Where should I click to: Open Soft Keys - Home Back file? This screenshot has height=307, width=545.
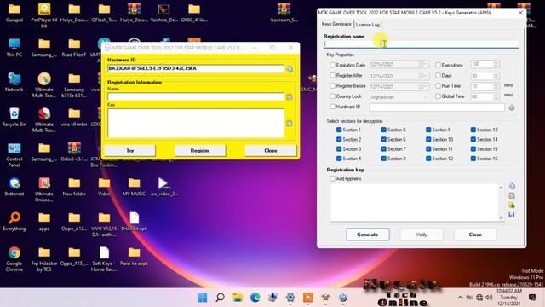click(x=104, y=259)
